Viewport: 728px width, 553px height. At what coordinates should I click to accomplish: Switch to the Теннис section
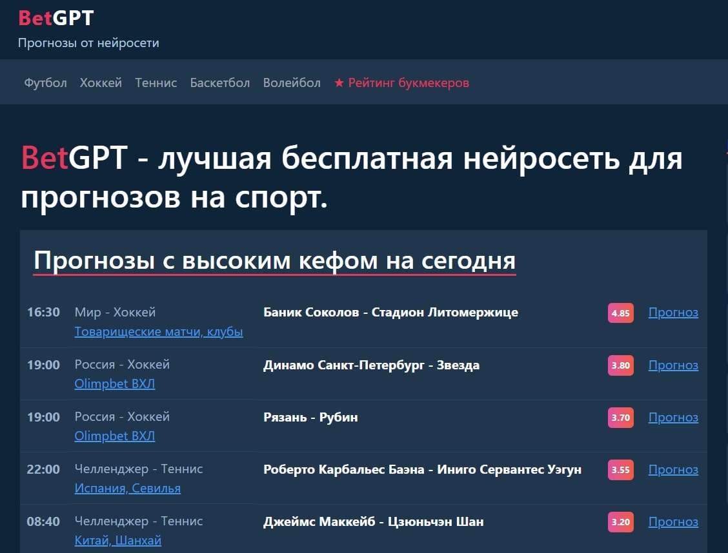pyautogui.click(x=156, y=82)
